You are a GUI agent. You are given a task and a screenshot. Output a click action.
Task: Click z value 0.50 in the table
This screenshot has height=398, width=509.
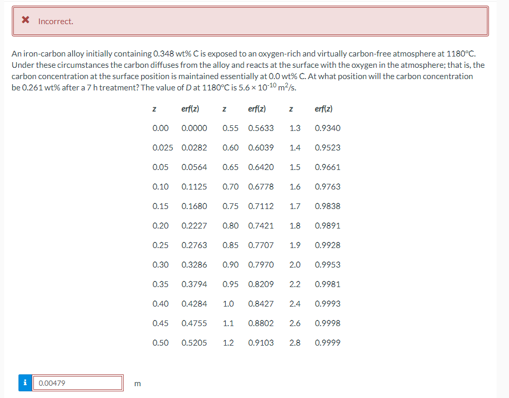tap(161, 343)
